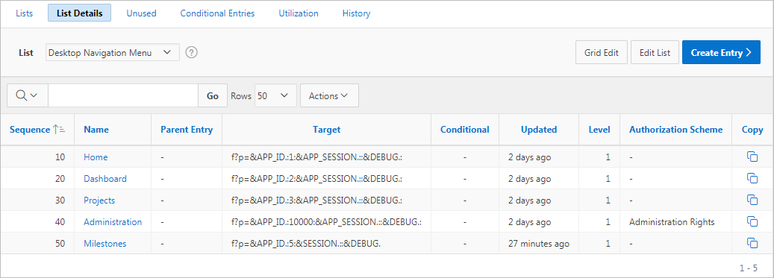Copy the Administration list entry

[x=752, y=222]
